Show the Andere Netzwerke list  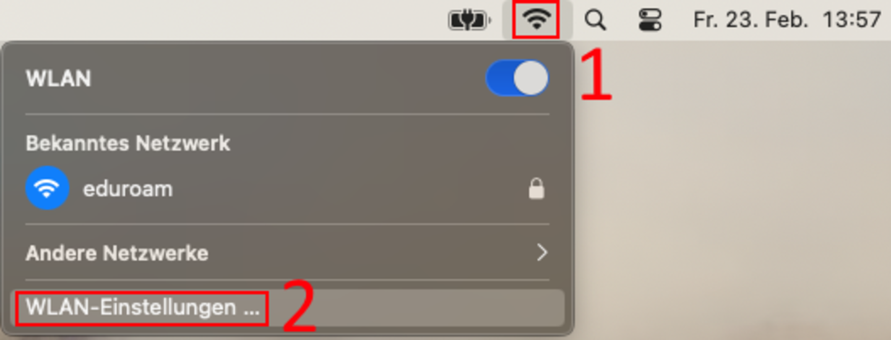[x=287, y=252]
